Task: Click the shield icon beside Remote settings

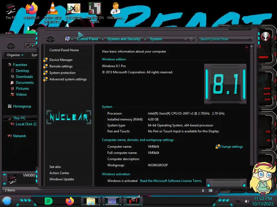Action: (x=45, y=66)
